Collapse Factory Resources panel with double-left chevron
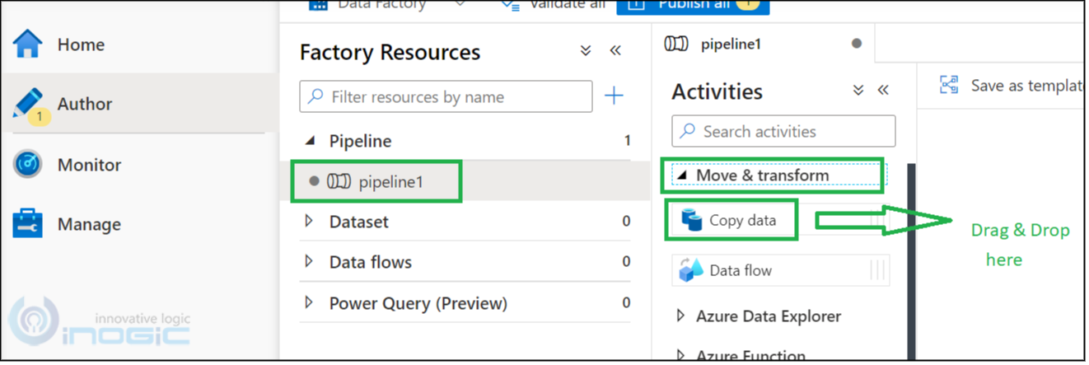The image size is (1089, 365). coord(615,51)
